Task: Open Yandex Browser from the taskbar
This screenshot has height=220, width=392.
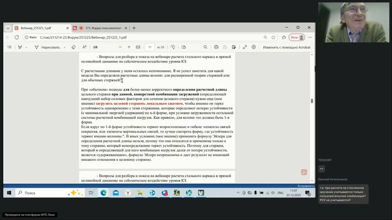Action: (128, 193)
